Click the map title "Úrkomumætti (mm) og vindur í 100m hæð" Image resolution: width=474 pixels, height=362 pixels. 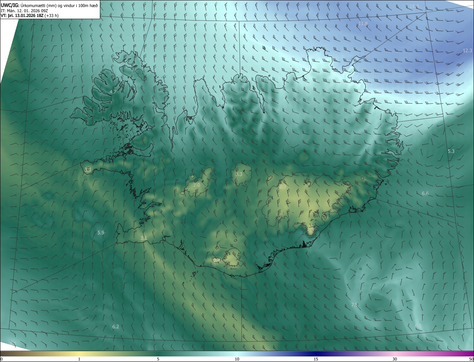[59, 5]
